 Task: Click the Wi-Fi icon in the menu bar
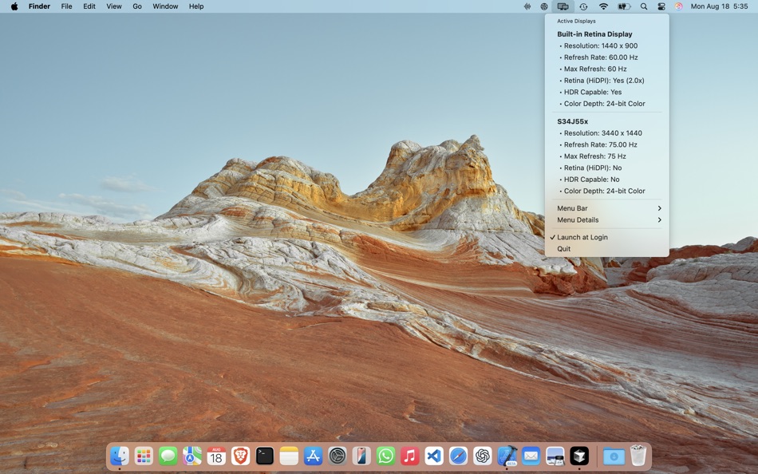[602, 6]
